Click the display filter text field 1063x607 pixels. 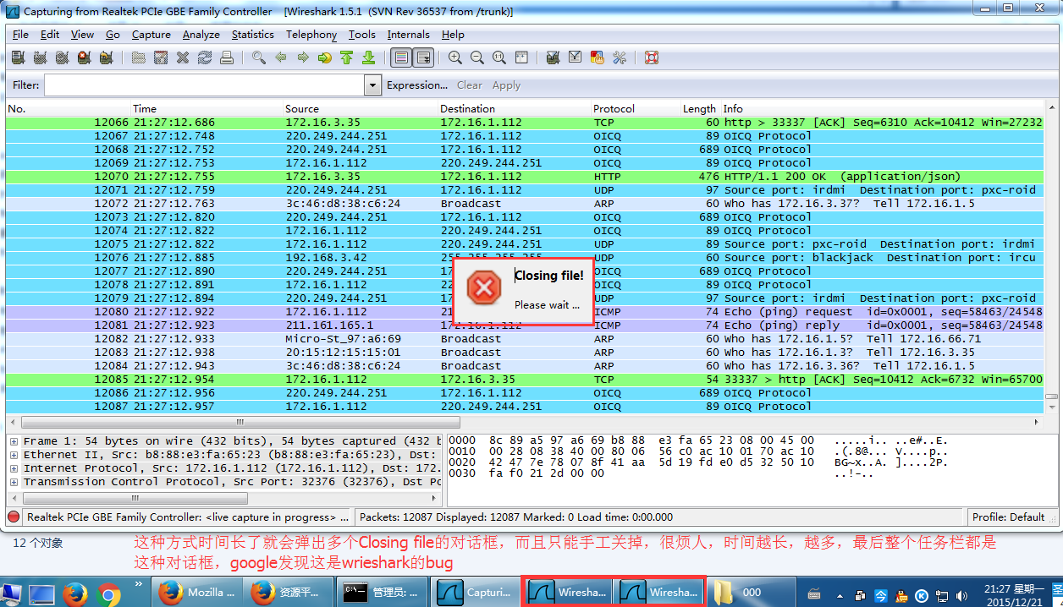coord(205,85)
